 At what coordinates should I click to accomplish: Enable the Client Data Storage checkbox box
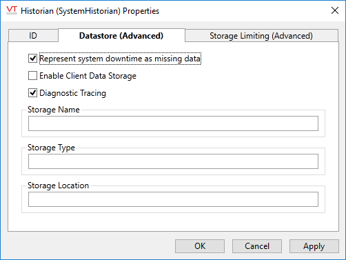(x=32, y=76)
